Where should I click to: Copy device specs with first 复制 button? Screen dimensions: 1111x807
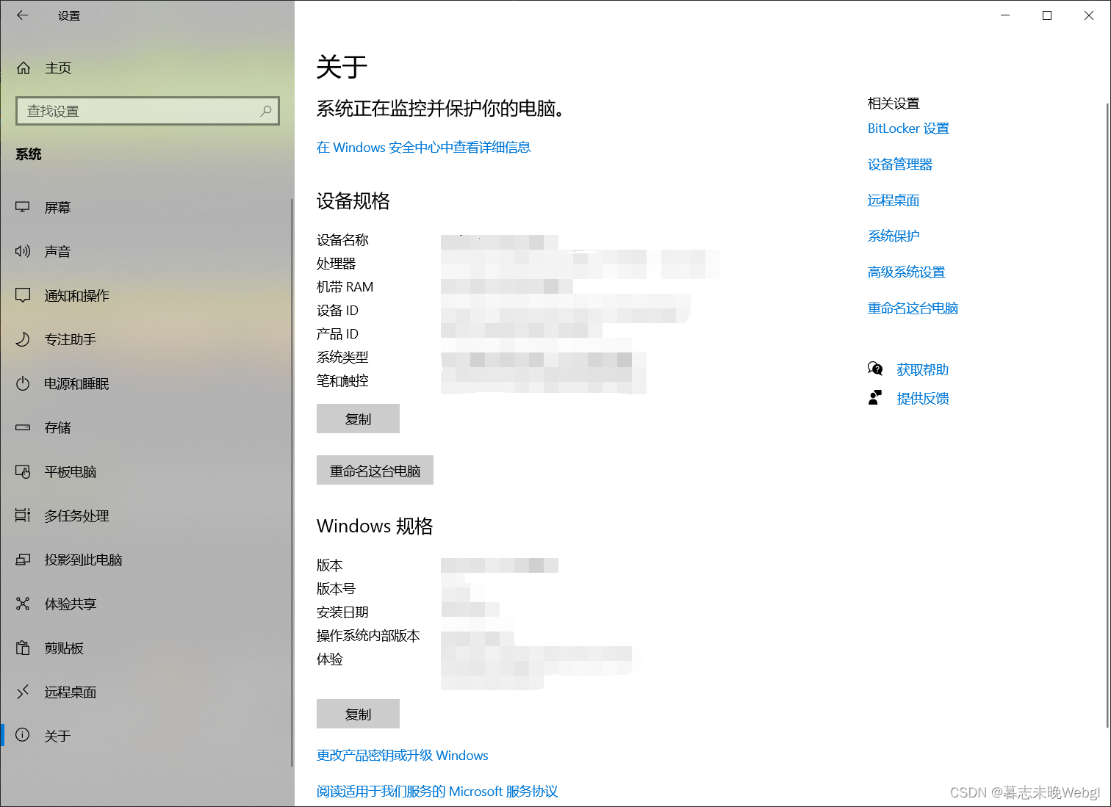tap(358, 419)
